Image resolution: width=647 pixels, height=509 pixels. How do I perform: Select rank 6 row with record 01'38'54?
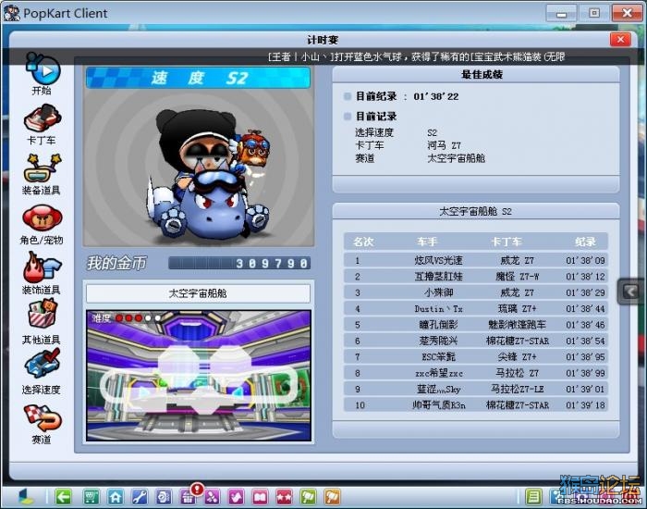tap(476, 341)
